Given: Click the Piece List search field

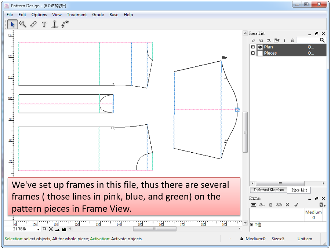Looking at the screenshot, I should click(x=308, y=40).
